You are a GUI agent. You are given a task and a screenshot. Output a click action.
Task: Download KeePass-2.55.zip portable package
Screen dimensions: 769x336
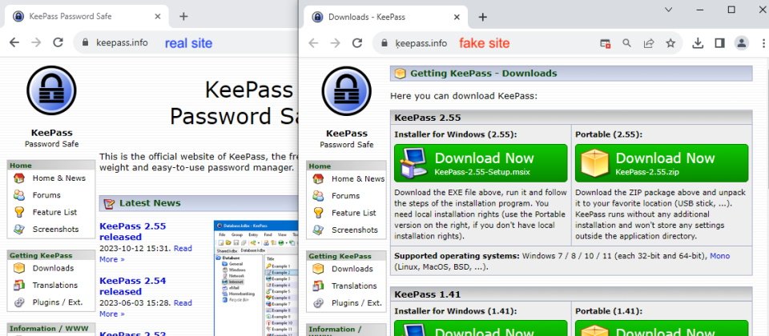pos(662,162)
